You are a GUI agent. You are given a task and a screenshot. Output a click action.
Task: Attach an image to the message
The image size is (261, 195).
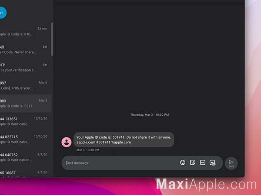(213, 162)
